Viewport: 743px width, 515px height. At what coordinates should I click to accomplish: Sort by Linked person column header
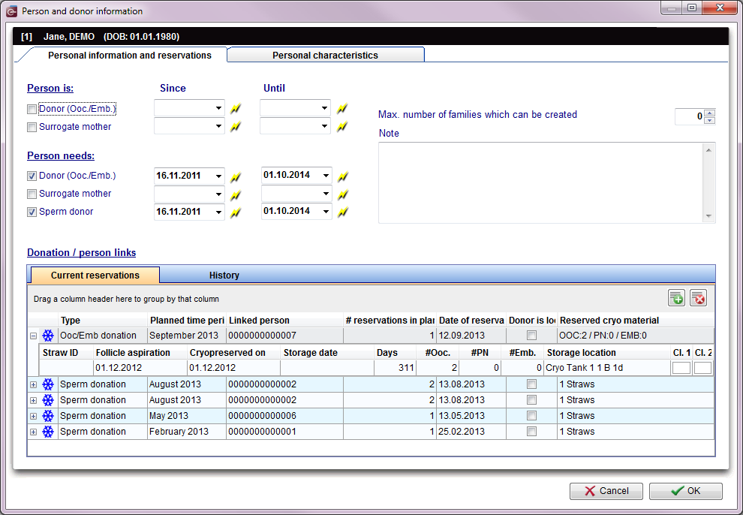coord(284,321)
